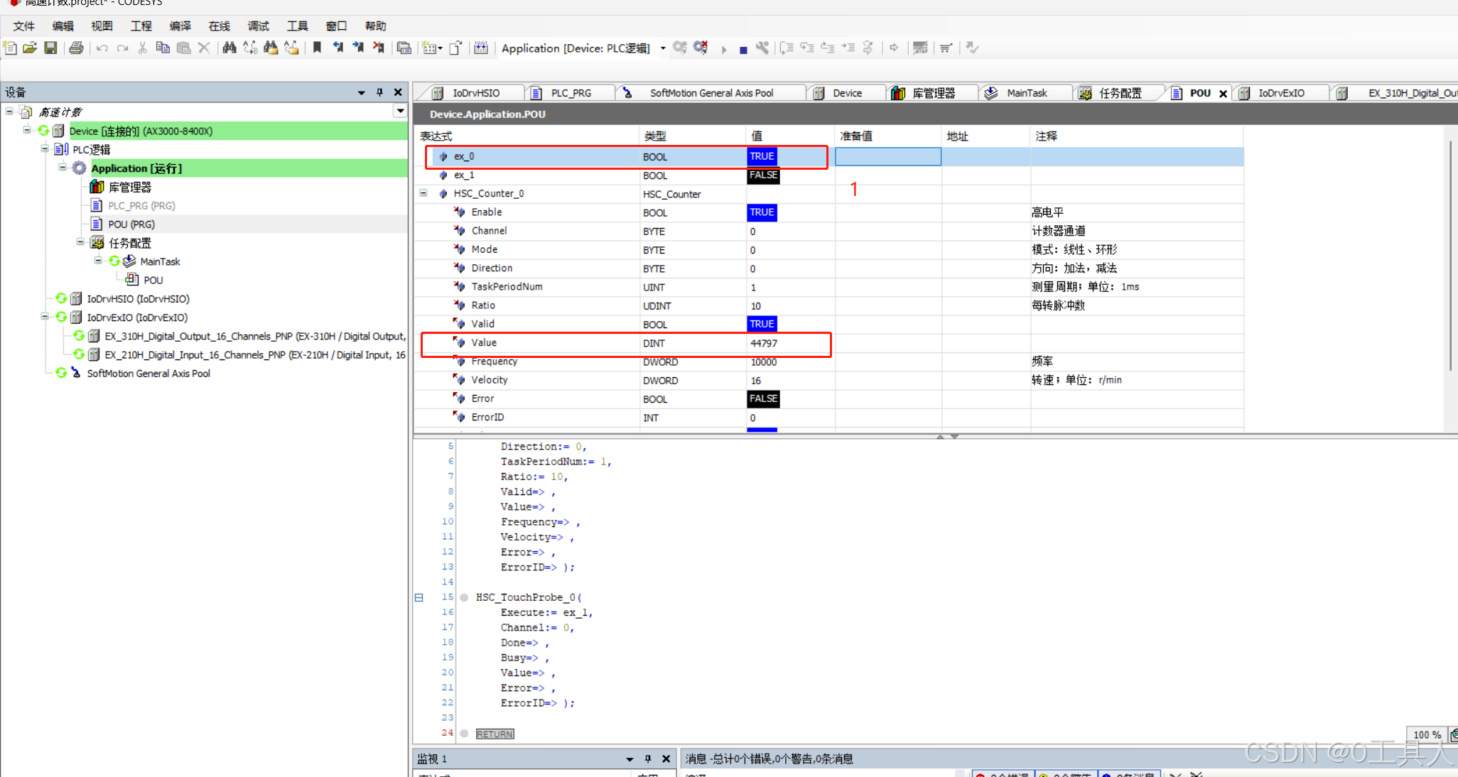Collapse the 任务配置 tree node
Viewport: 1458px width, 777px height.
(80, 242)
